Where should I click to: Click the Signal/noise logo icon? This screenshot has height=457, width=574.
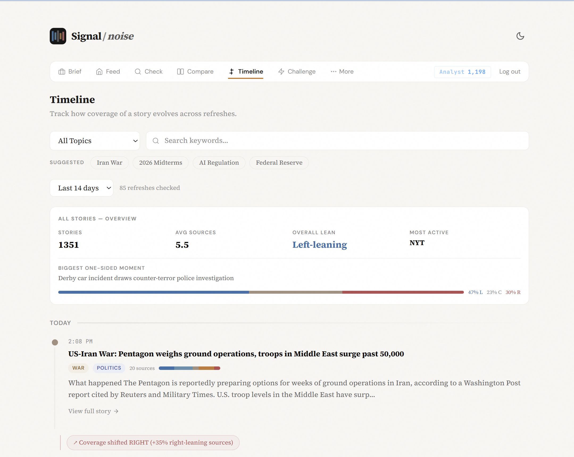(x=58, y=36)
